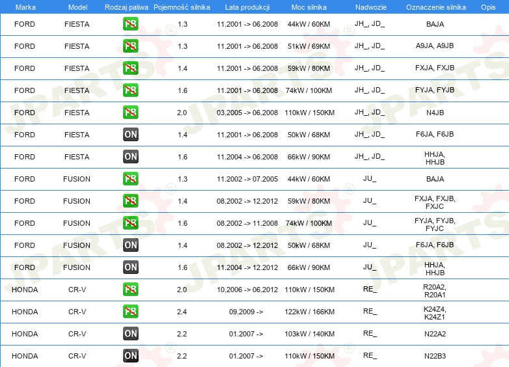
Task: Select the N4JB engine code cell
Action: (x=435, y=113)
